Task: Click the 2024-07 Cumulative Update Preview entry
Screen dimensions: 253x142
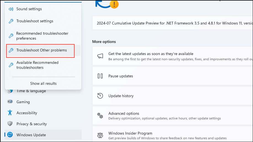Action: click(x=172, y=23)
